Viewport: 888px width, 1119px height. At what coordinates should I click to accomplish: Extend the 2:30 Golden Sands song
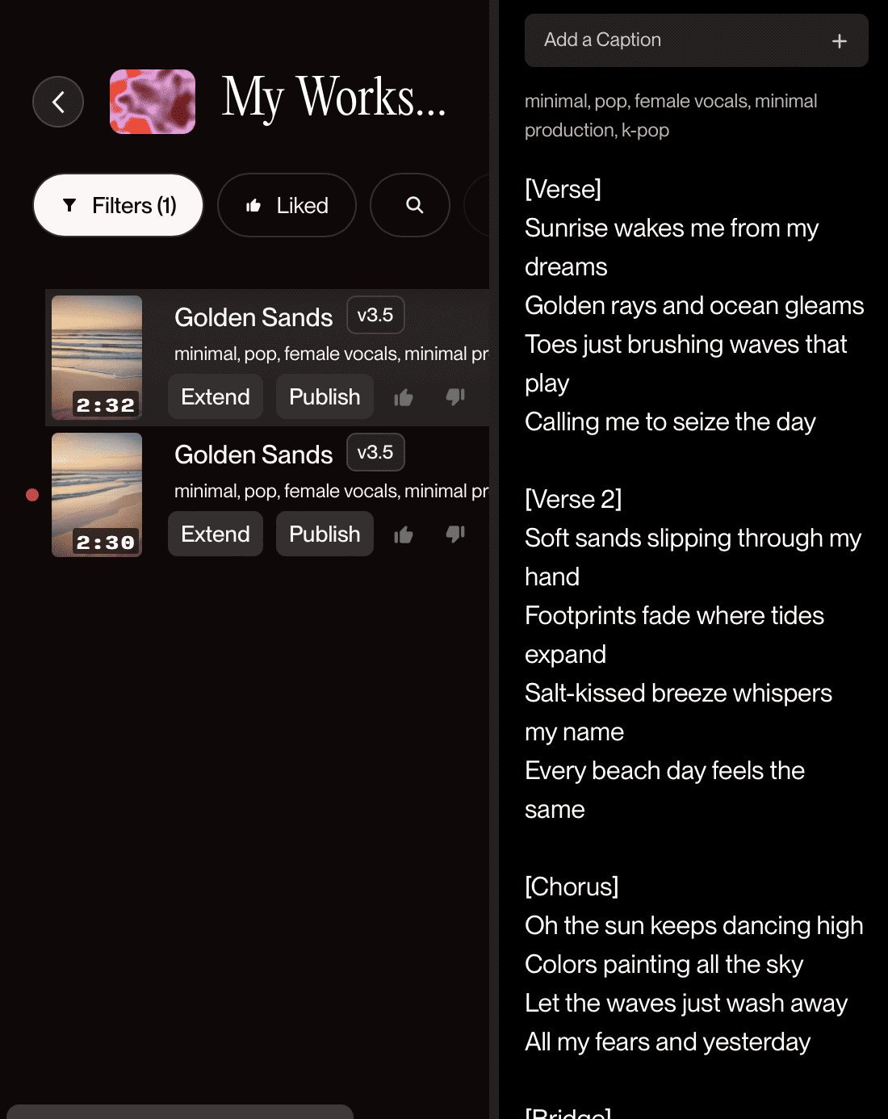point(216,534)
